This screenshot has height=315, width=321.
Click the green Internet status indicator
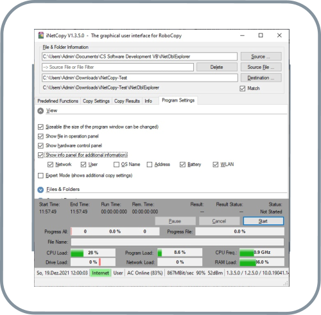(100, 273)
